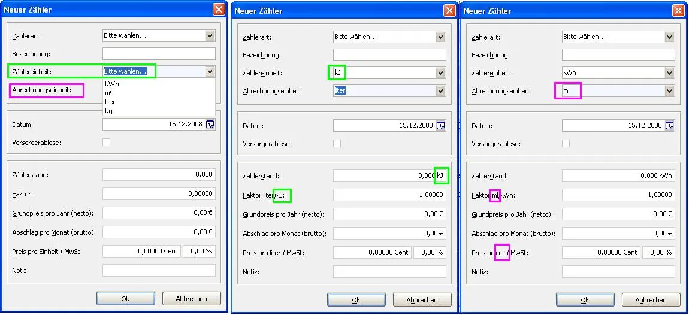
Task: Select kWh from the open unit list
Action: [x=112, y=84]
